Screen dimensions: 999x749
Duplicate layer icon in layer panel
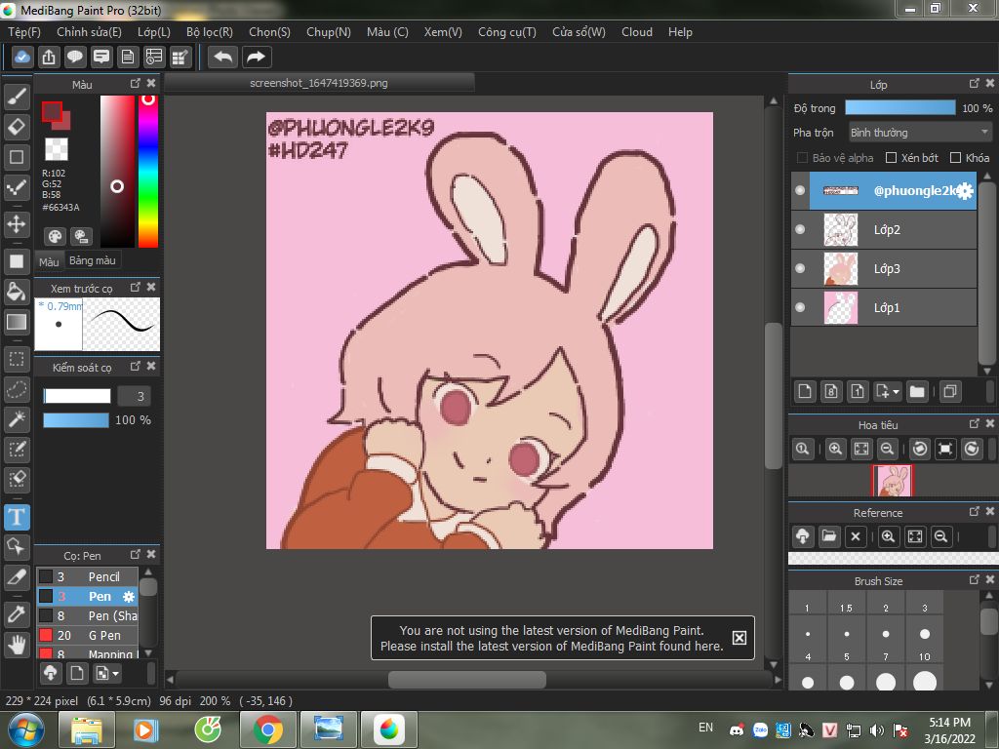click(950, 391)
